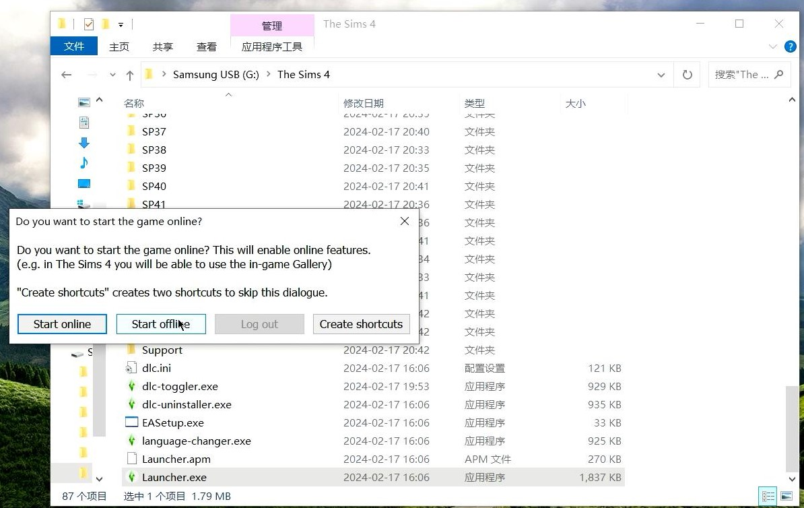
Task: Select language-changer.exe plumbob icon
Action: click(131, 441)
